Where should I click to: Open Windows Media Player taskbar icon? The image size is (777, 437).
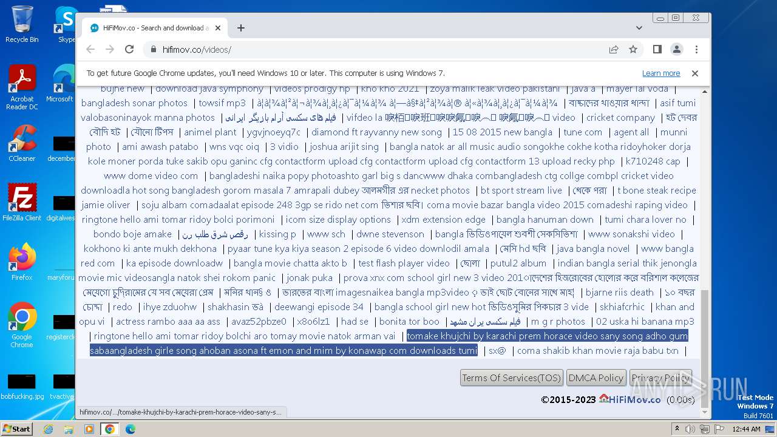pyautogui.click(x=89, y=429)
